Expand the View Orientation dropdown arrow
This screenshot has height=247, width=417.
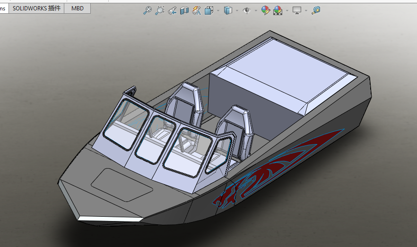pos(218,10)
